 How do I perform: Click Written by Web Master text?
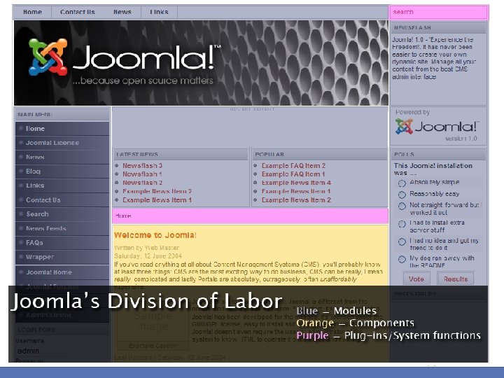[146, 248]
